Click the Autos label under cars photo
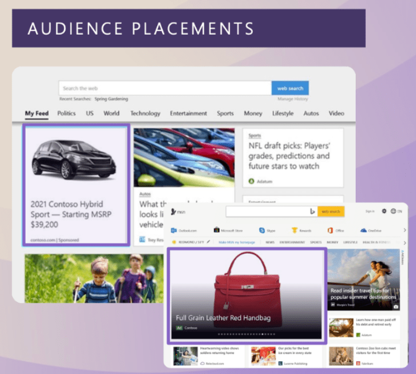This screenshot has height=374, width=416. tap(145, 194)
